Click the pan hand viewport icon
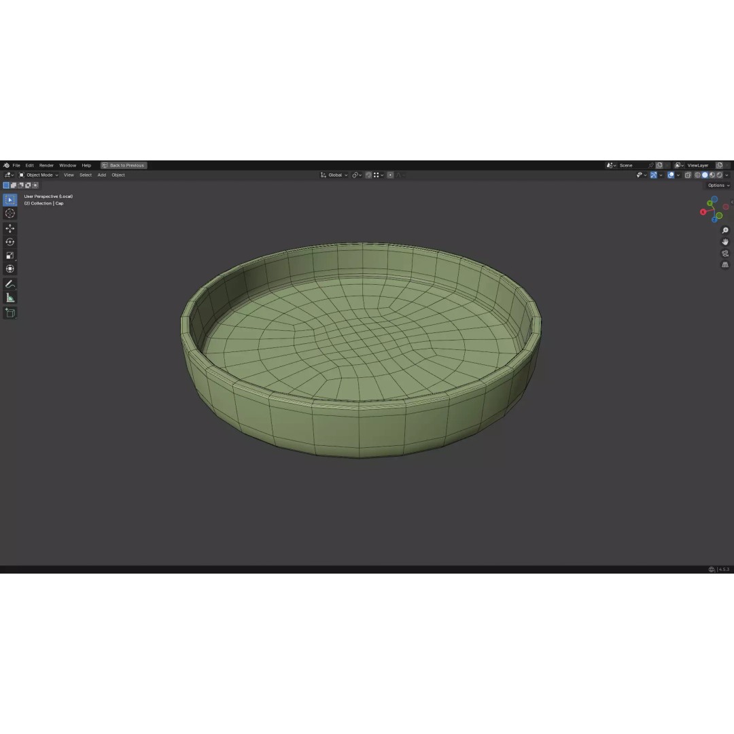The width and height of the screenshot is (734, 734). point(725,241)
